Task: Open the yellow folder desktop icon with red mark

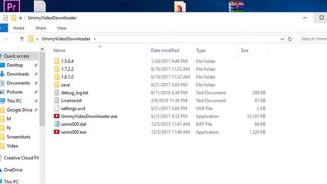Action: tap(180, 6)
